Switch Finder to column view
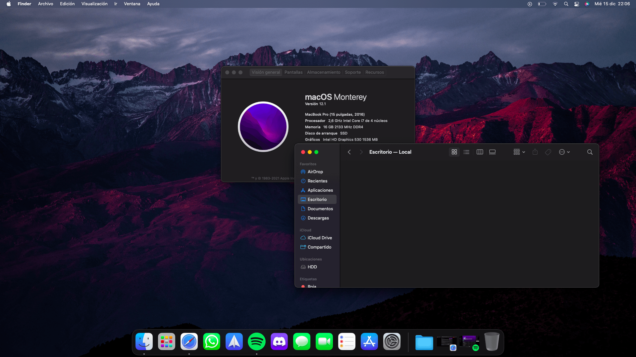Image resolution: width=636 pixels, height=357 pixels. tap(480, 152)
